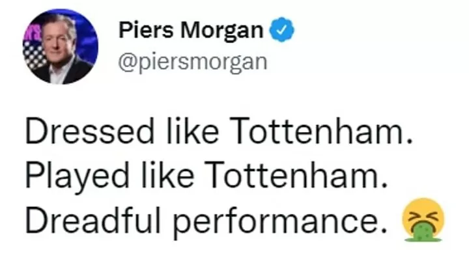Click the blue verified checkmark badge
Image resolution: width=469 pixels, height=257 pixels.
tap(282, 29)
